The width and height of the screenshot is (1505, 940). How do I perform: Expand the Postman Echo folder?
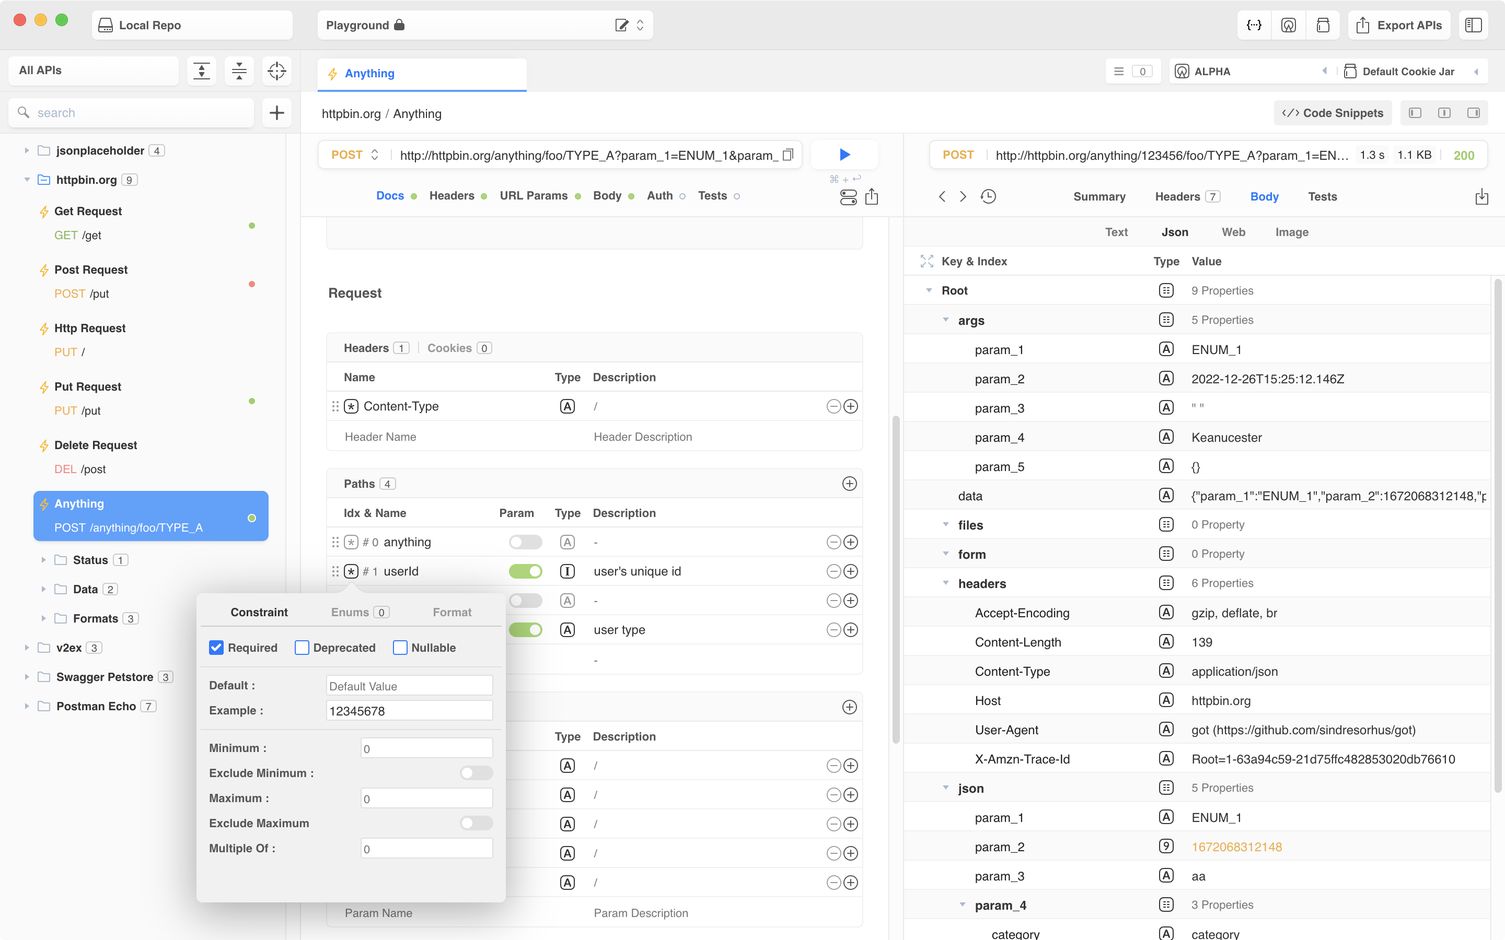click(x=27, y=706)
